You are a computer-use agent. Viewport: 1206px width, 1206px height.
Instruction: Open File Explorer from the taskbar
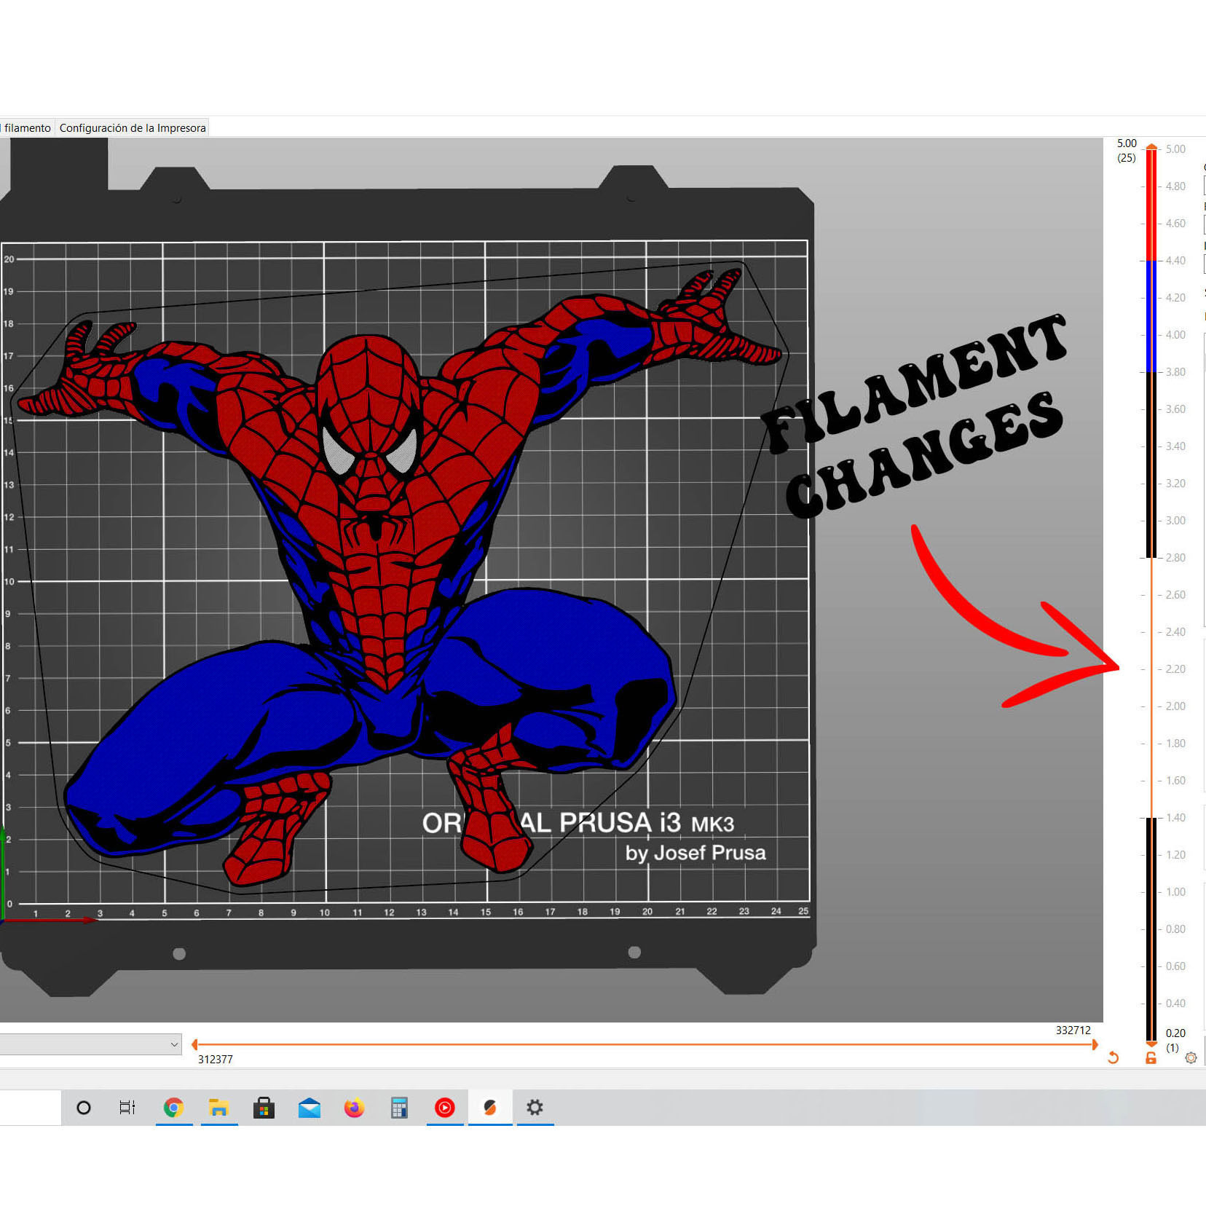[x=218, y=1108]
